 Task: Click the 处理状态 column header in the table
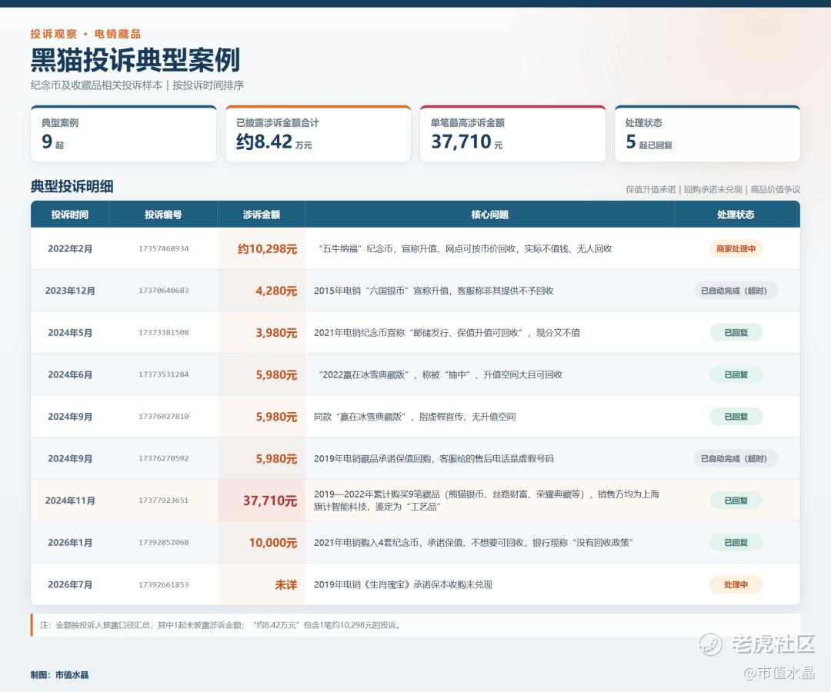point(736,215)
